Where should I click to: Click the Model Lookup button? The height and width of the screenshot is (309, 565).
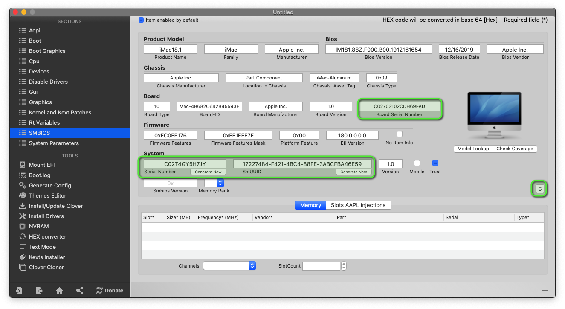(473, 149)
